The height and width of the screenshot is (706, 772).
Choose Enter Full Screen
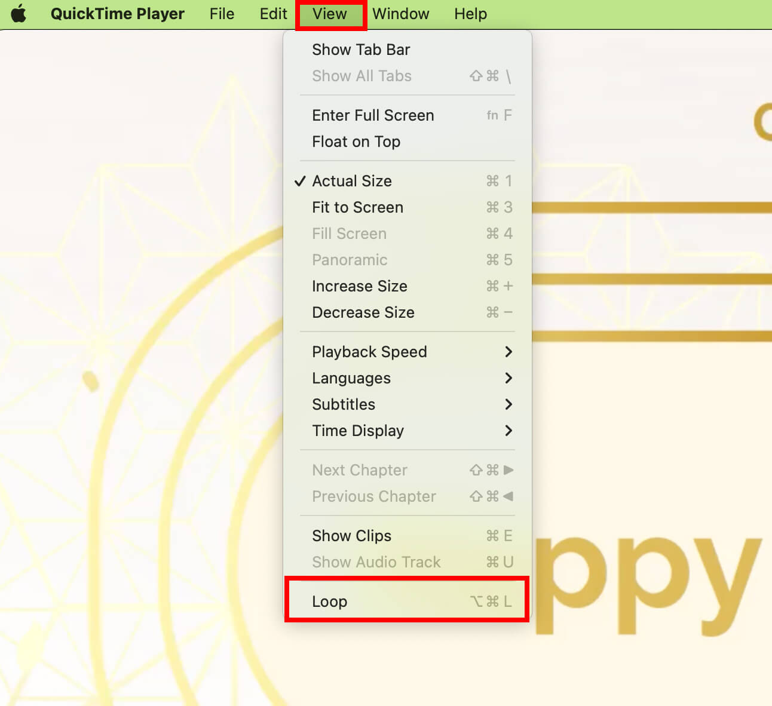(x=408, y=115)
